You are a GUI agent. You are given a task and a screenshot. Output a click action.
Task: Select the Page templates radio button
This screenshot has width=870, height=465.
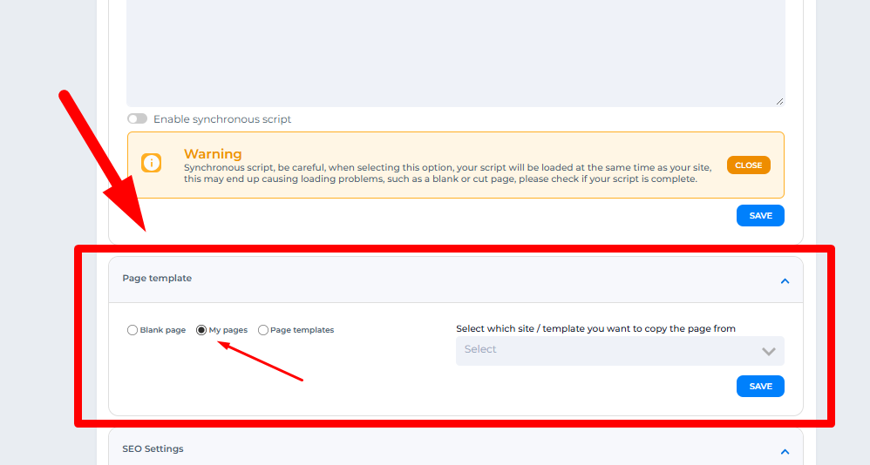pos(263,330)
